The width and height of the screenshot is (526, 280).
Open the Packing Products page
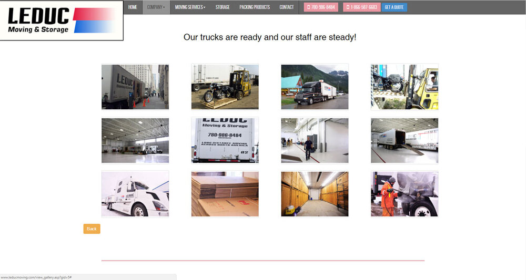255,7
